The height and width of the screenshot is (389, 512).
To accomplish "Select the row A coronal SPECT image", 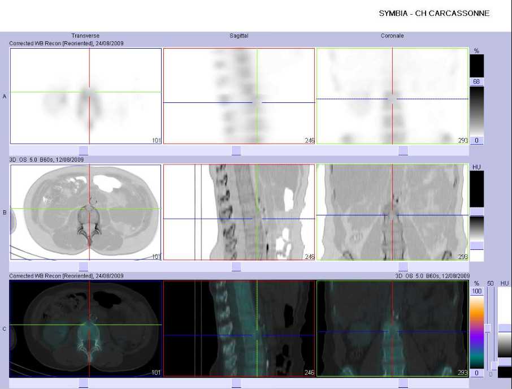I will click(392, 96).
